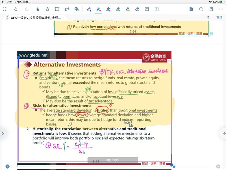Select the yellow highlighter tool
226x170 pixels.
[x=128, y=9]
